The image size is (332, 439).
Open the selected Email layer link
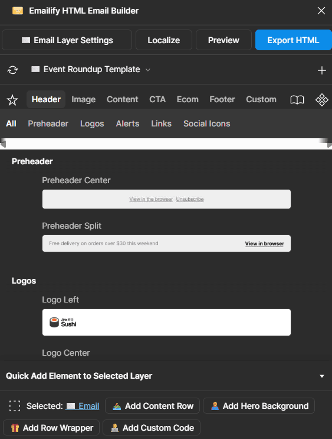coord(83,406)
